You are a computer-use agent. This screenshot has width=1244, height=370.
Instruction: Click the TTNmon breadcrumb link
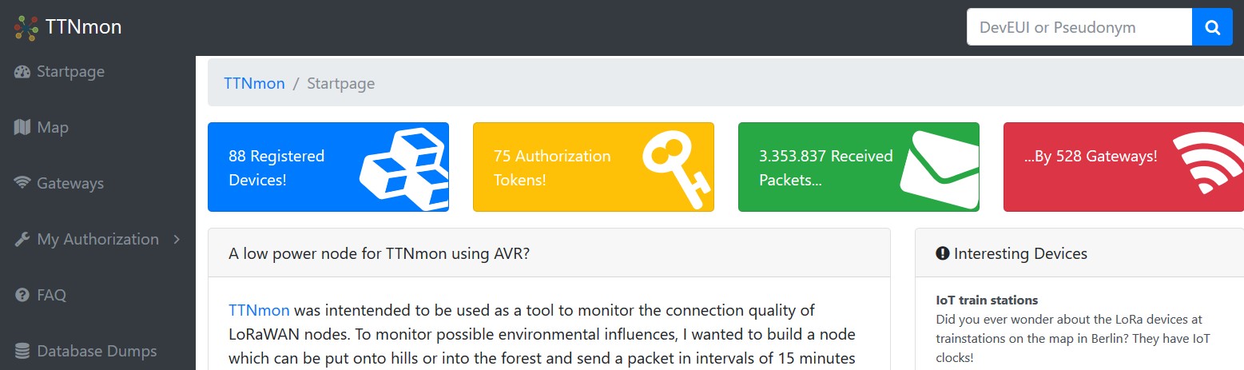click(254, 83)
